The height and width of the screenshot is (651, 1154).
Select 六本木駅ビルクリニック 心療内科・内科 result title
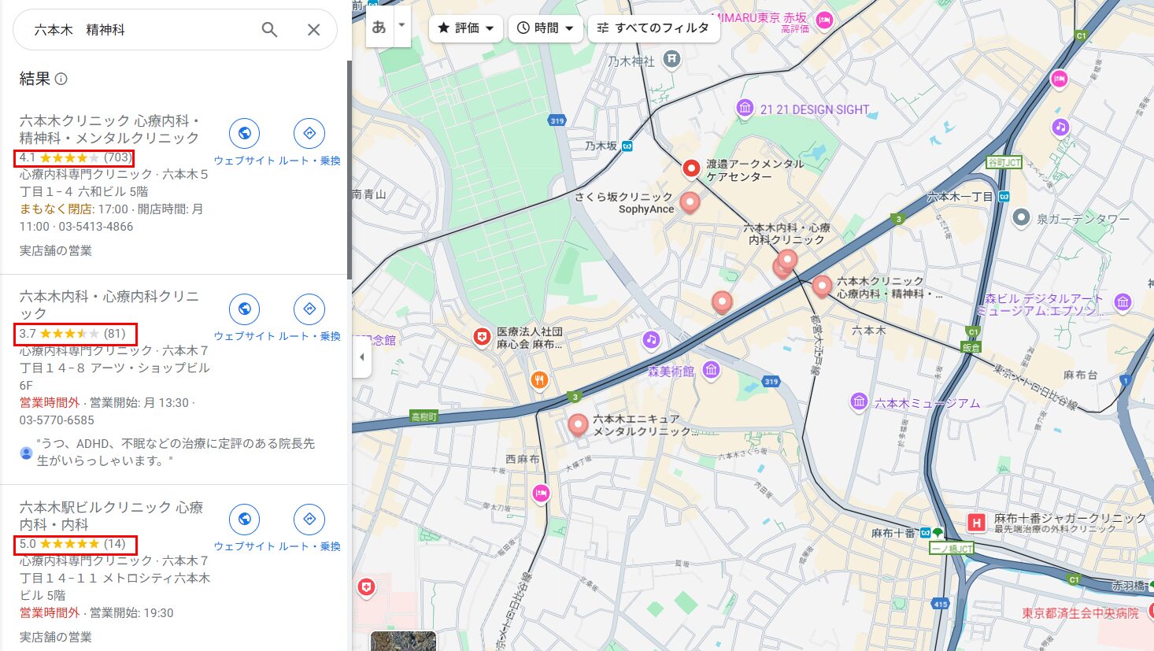pyautogui.click(x=111, y=516)
